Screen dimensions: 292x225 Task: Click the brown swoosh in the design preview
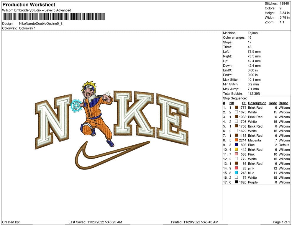click(x=112, y=156)
